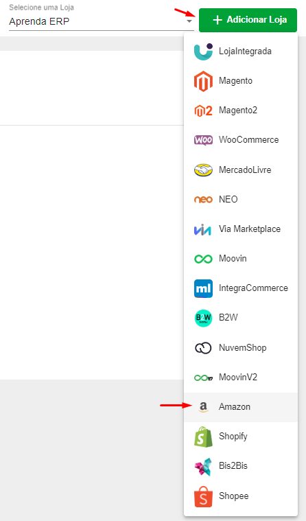Click the Adicionar Loja button
This screenshot has width=306, height=521.
point(248,21)
